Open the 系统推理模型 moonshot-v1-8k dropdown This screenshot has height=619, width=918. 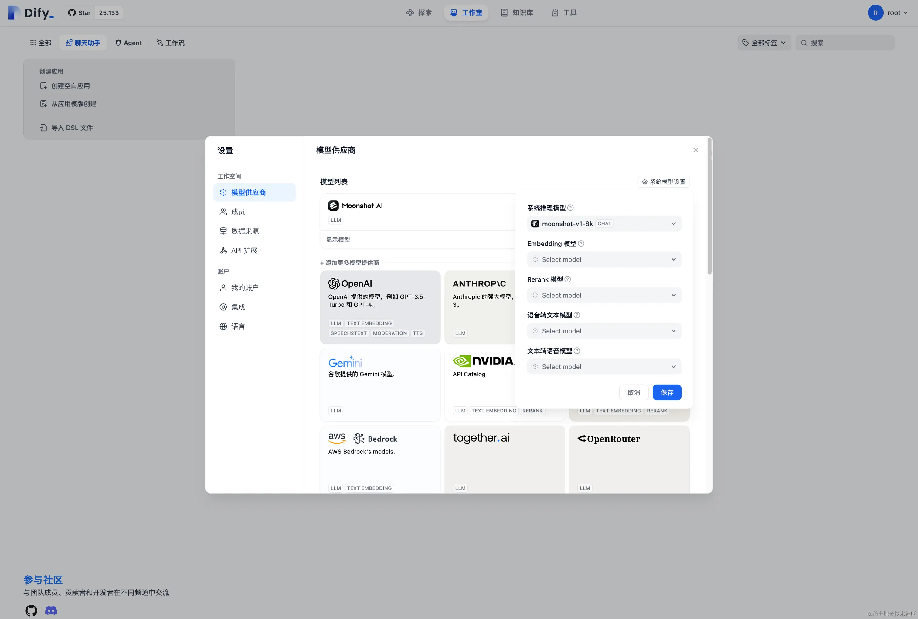coord(604,224)
